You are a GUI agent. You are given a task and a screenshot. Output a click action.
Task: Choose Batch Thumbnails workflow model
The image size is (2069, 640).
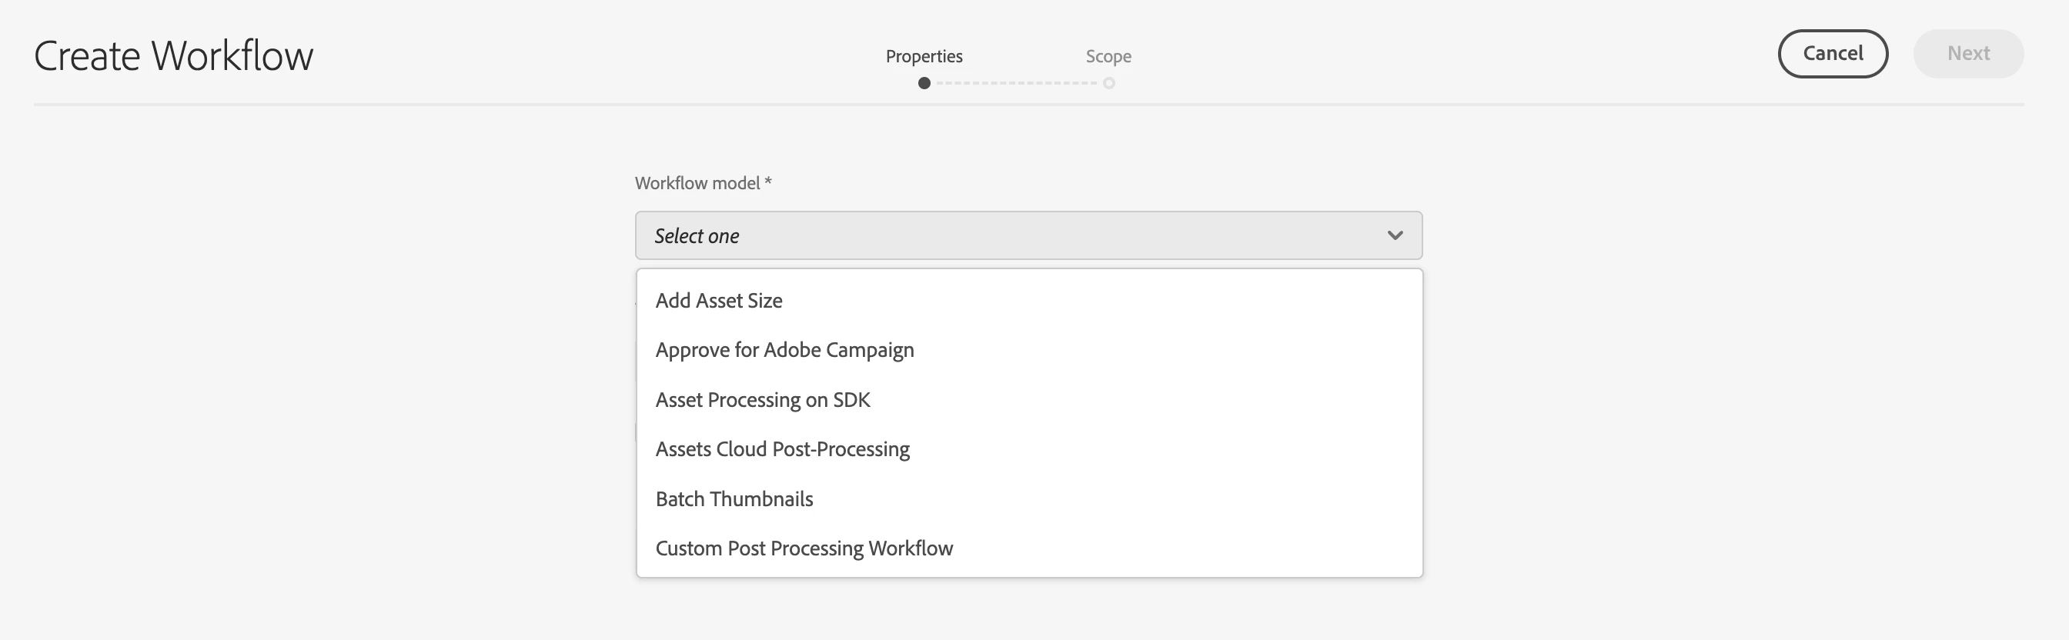(x=734, y=498)
